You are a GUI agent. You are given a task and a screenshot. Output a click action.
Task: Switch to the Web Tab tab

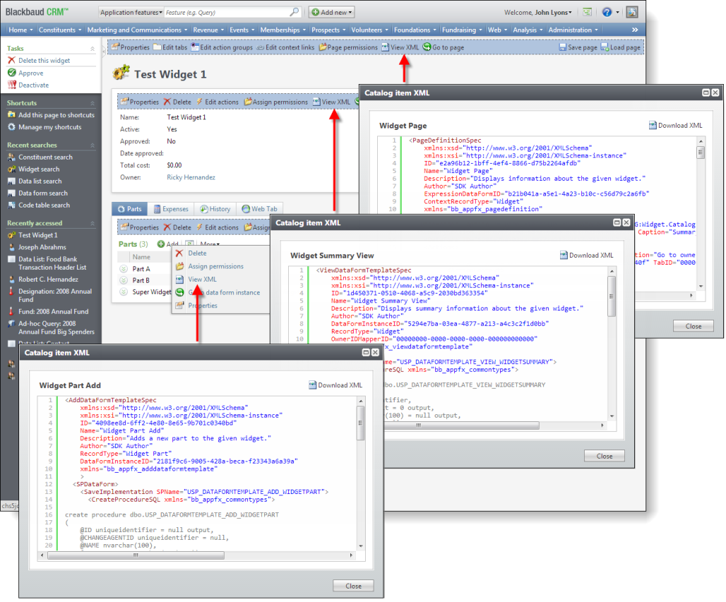[x=259, y=209]
